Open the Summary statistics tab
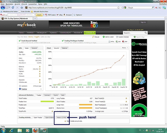The width and height of the screenshot is (167, 133). (x=47, y=95)
